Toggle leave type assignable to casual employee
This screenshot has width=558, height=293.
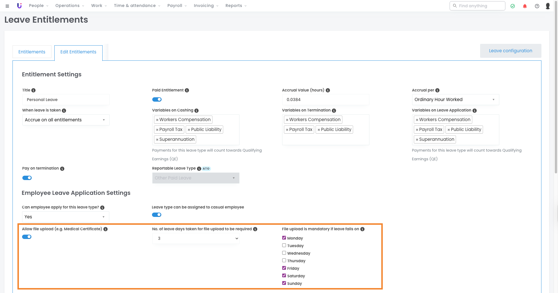click(157, 215)
